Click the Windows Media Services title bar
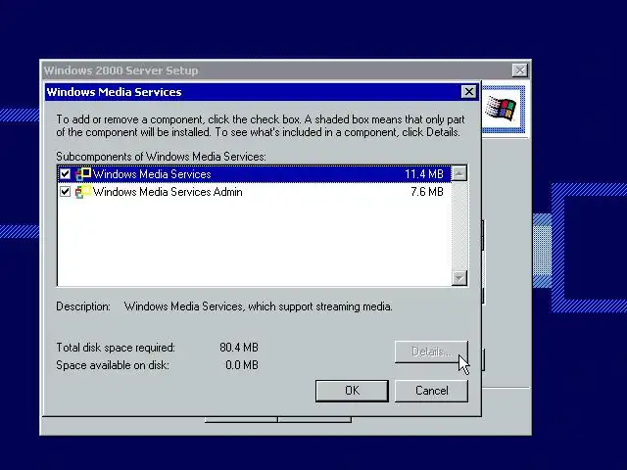Image resolution: width=627 pixels, height=470 pixels. point(262,92)
